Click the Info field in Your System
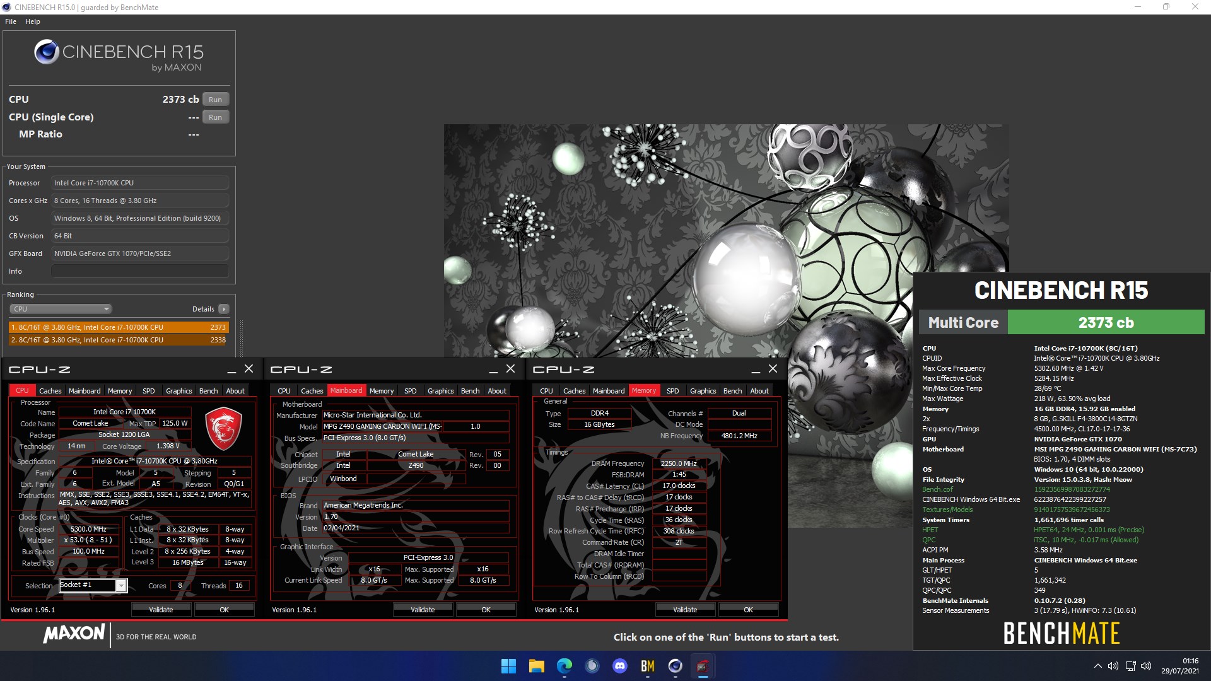 (x=140, y=271)
